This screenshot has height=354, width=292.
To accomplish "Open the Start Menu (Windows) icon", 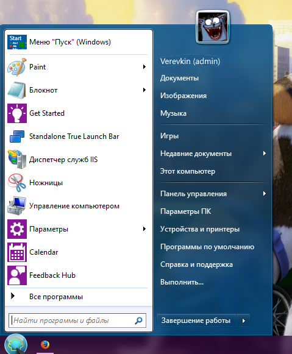I will [17, 42].
